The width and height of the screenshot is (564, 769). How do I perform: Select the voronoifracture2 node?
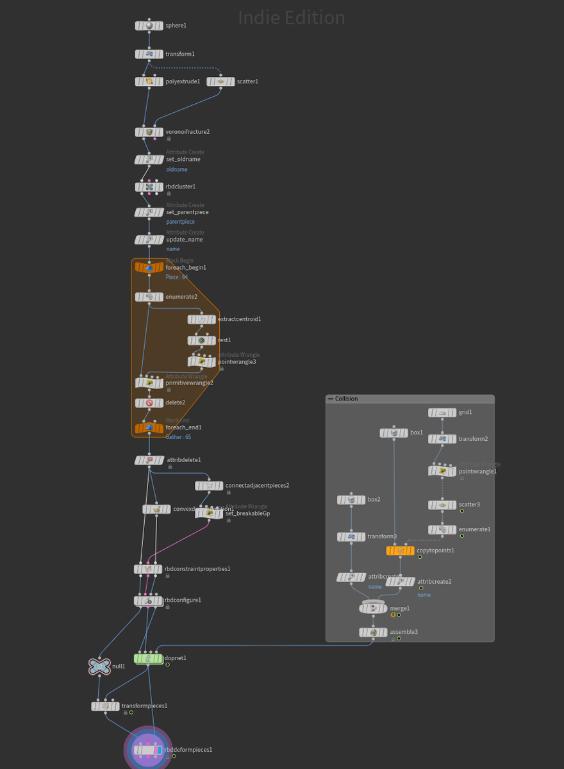pyautogui.click(x=149, y=132)
